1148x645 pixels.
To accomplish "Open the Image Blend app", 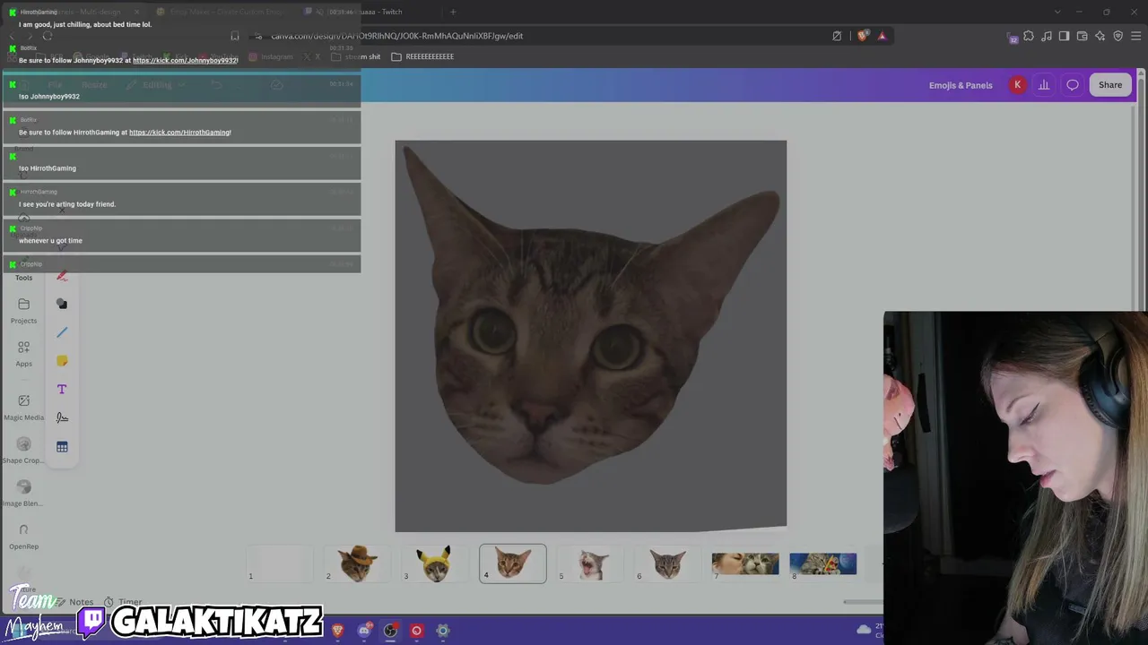I will [23, 494].
